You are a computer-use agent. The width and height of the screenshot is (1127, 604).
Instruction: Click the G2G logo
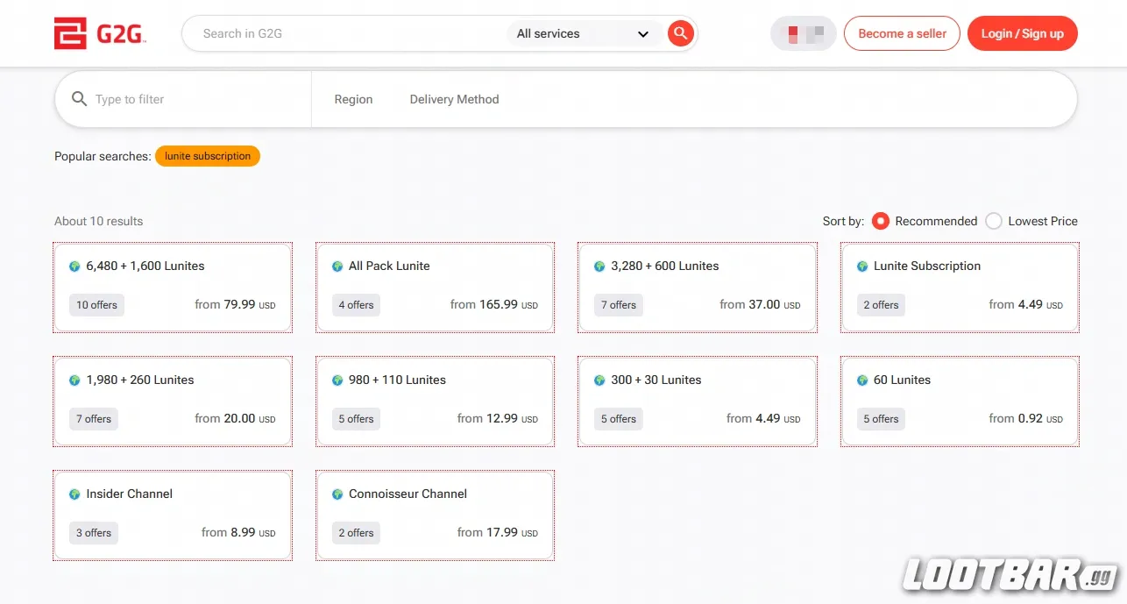click(x=99, y=34)
